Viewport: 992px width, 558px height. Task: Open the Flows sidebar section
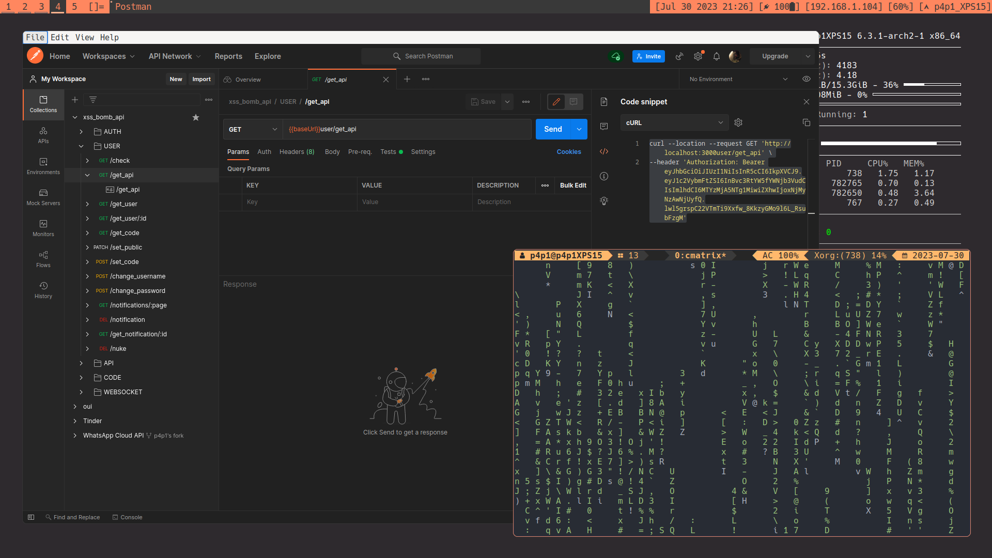pyautogui.click(x=43, y=259)
